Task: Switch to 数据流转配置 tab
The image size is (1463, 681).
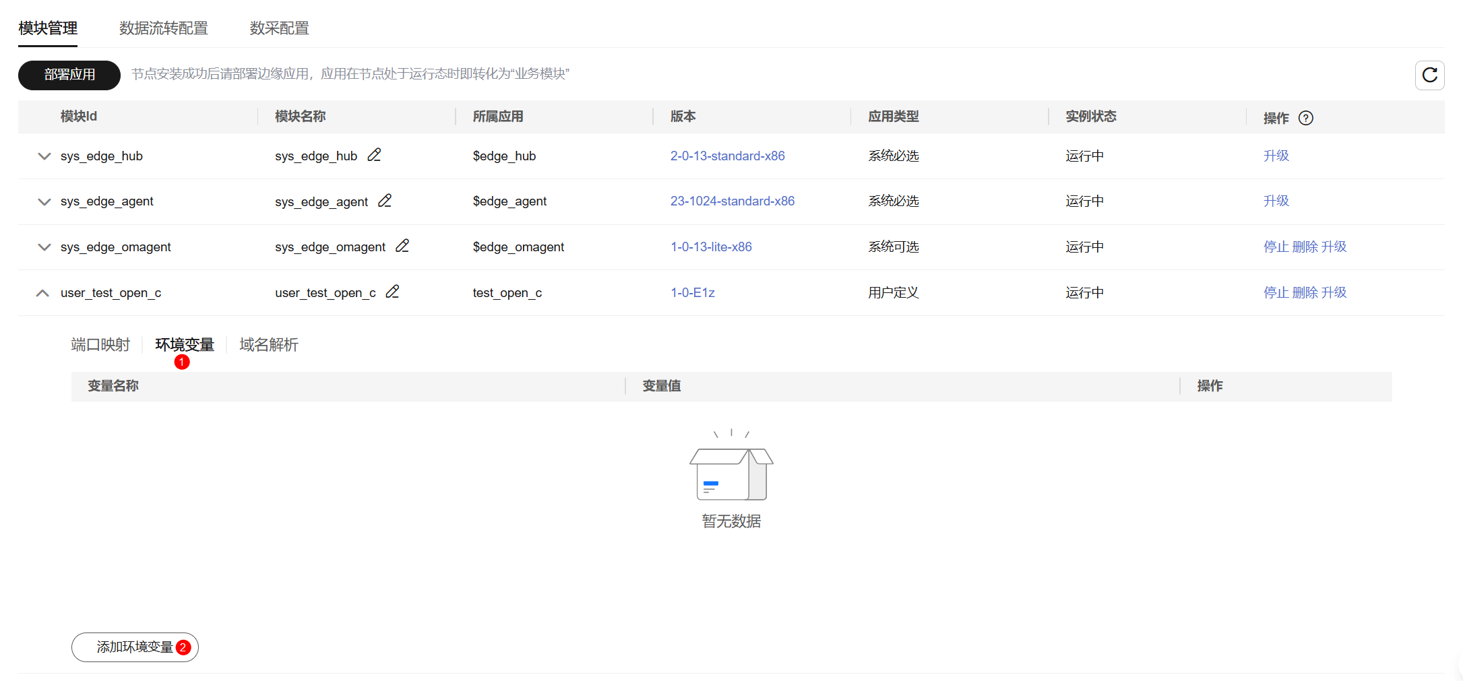Action: 164,28
